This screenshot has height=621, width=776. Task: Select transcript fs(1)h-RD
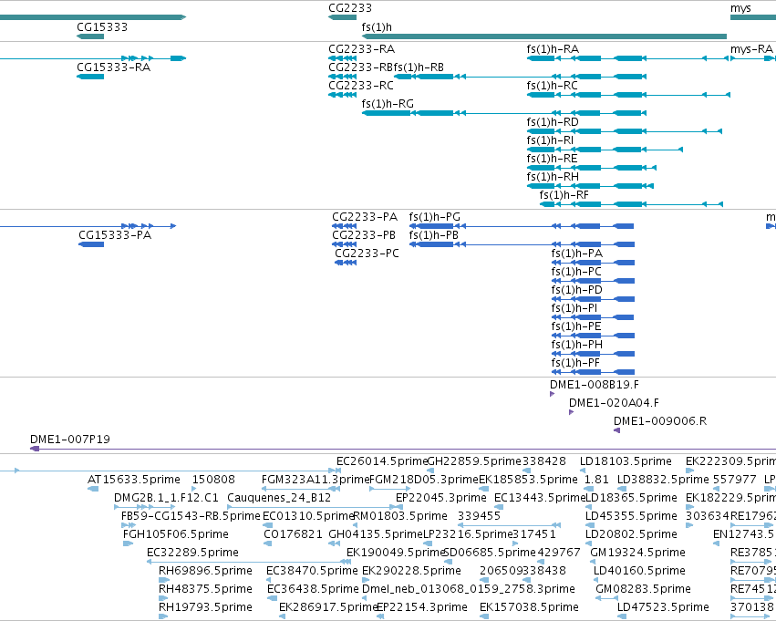coord(553,122)
